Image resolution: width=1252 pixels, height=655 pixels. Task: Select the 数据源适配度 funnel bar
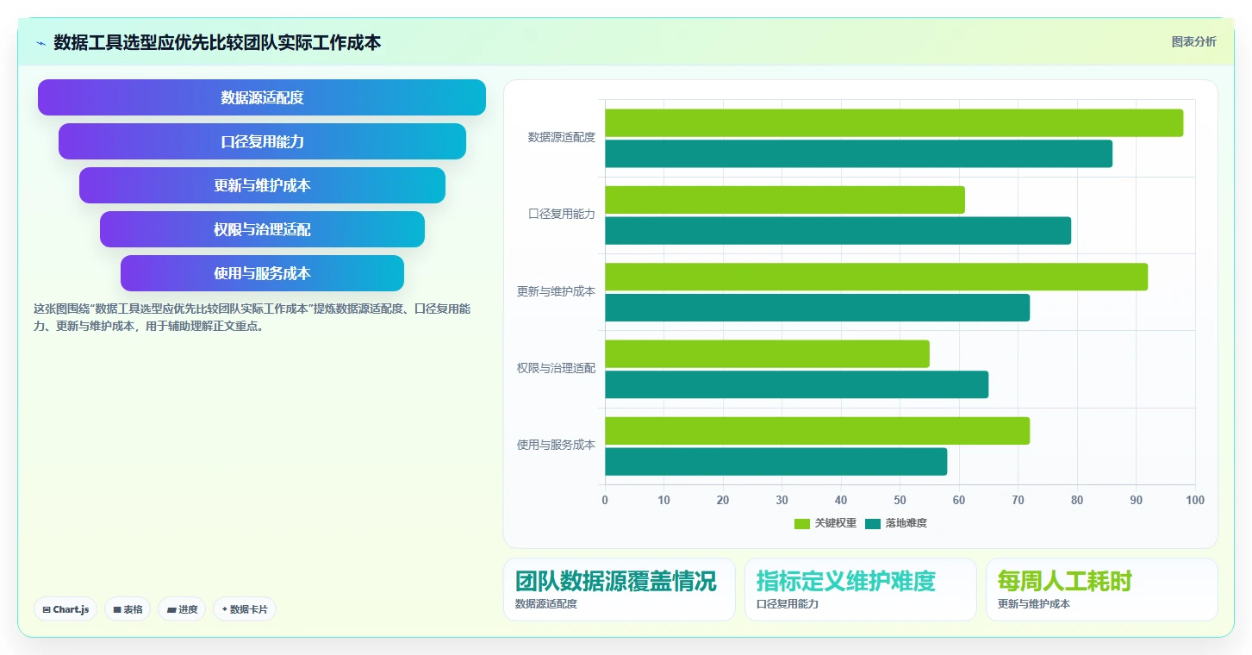262,97
